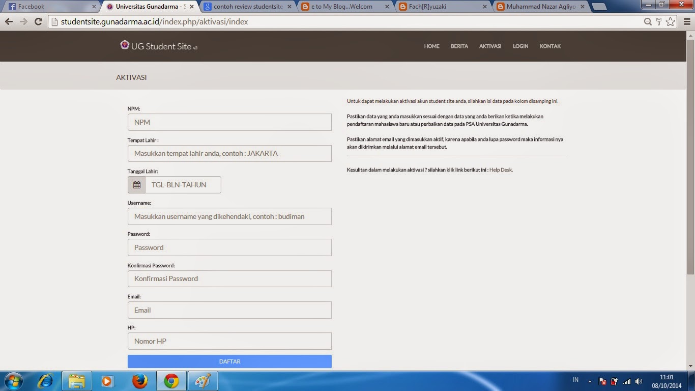Launch Internet Explorer from the taskbar
Screen dimensions: 695x391
(45, 381)
